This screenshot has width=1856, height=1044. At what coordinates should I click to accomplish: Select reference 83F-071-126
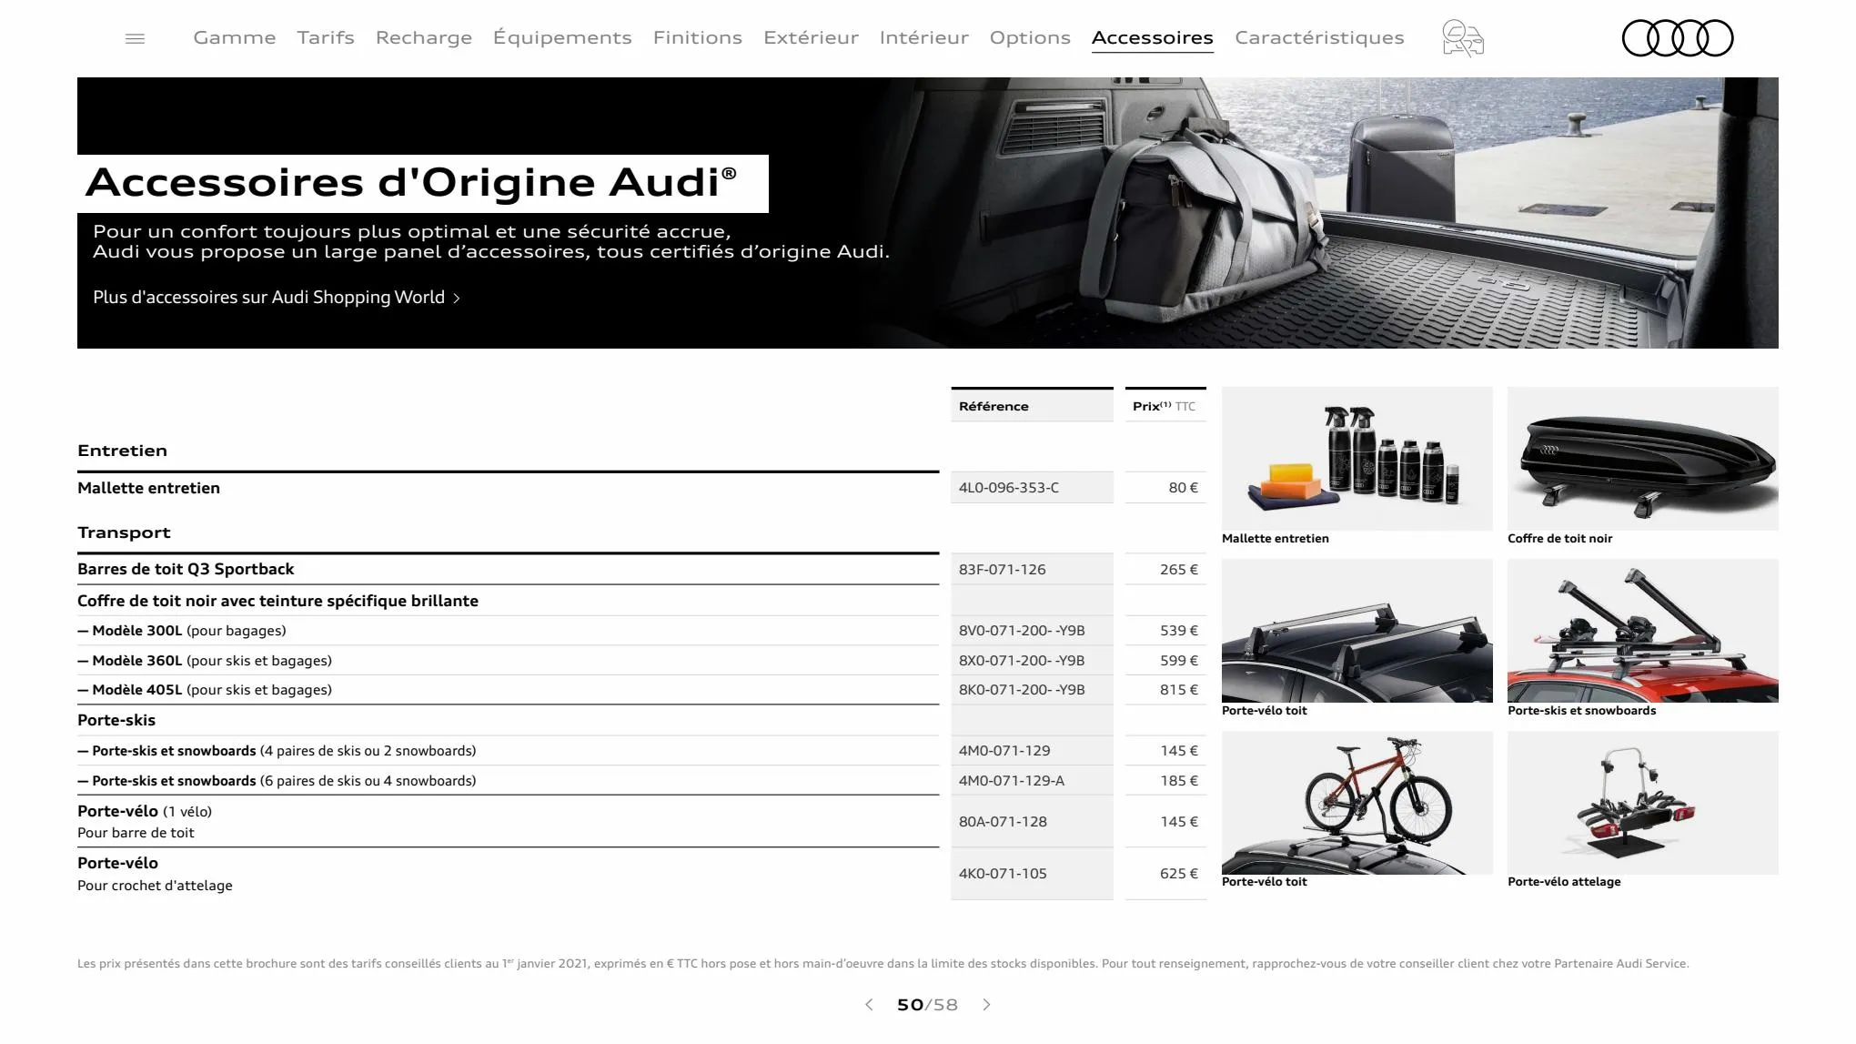point(1002,570)
